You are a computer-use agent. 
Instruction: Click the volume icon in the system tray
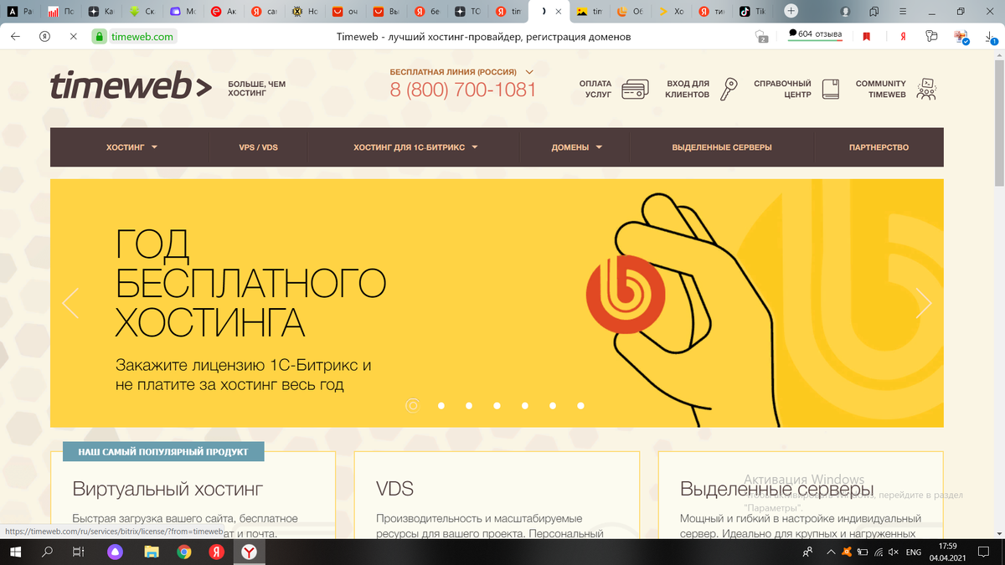pos(893,552)
